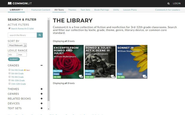The image size is (185, 115).
Task: Click the Lexile min input box
Action: pos(12,55)
